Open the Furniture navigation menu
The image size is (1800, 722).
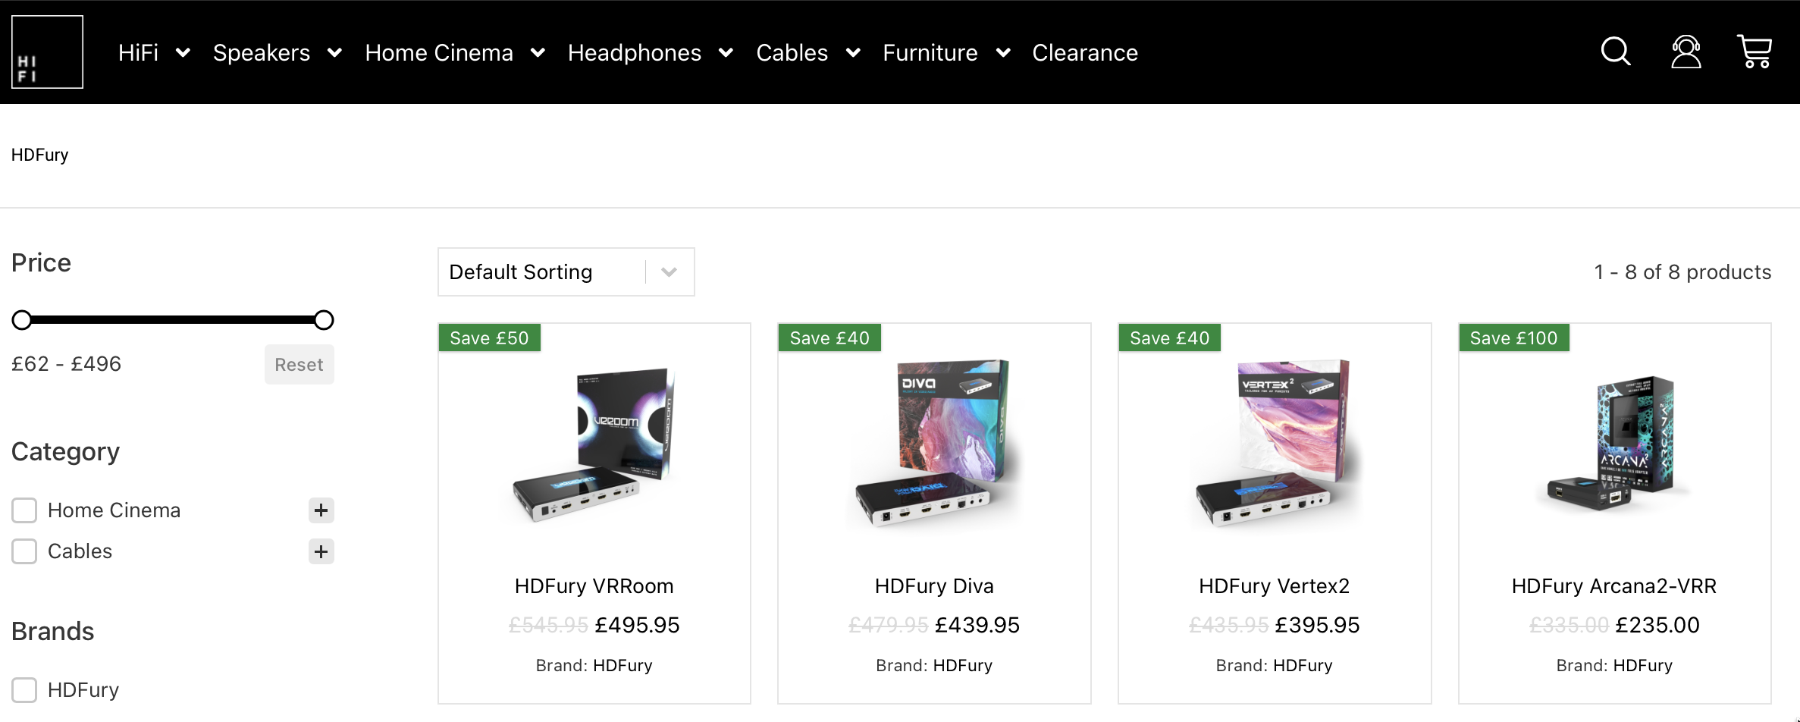tap(930, 53)
